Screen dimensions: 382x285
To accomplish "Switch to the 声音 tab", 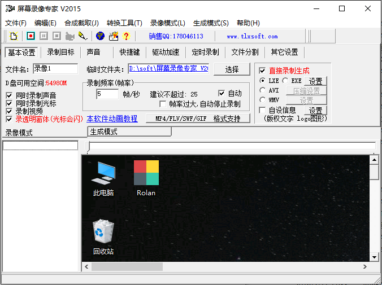I will pos(94,52).
